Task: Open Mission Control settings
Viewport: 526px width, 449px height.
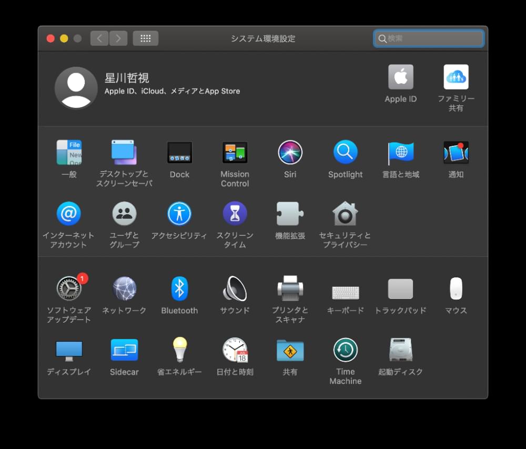Action: (x=235, y=153)
